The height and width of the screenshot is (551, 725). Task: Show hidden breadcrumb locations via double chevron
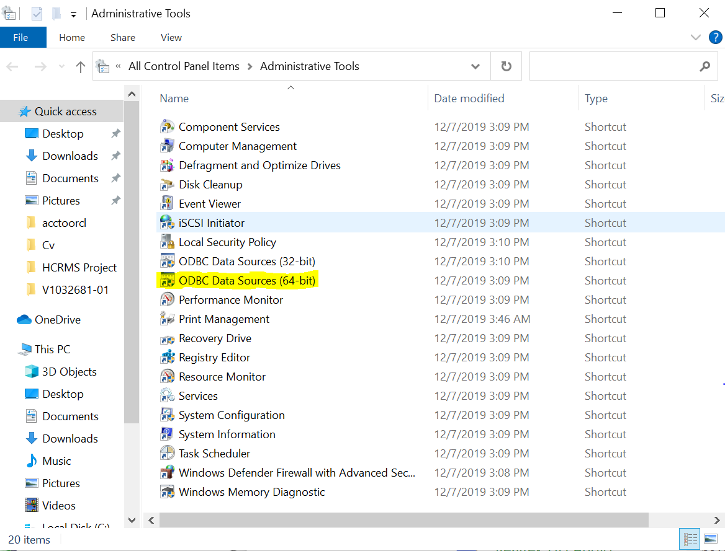coord(118,66)
